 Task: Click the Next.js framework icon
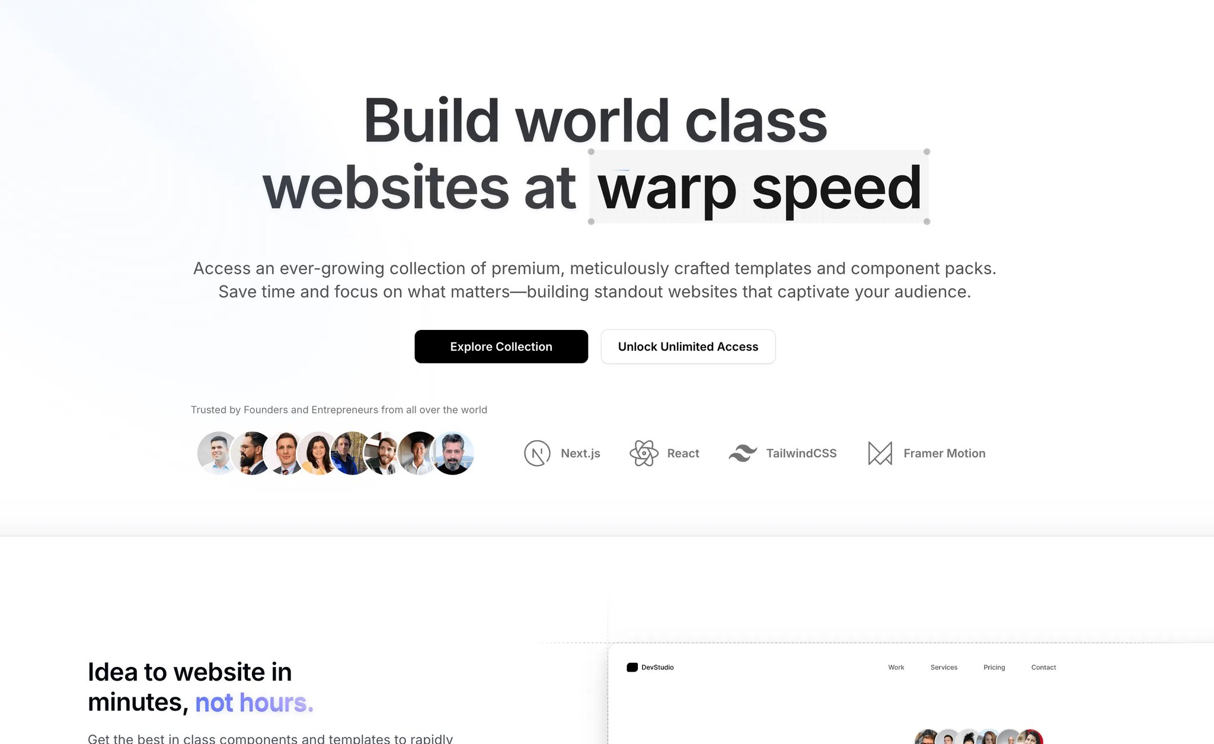click(536, 452)
